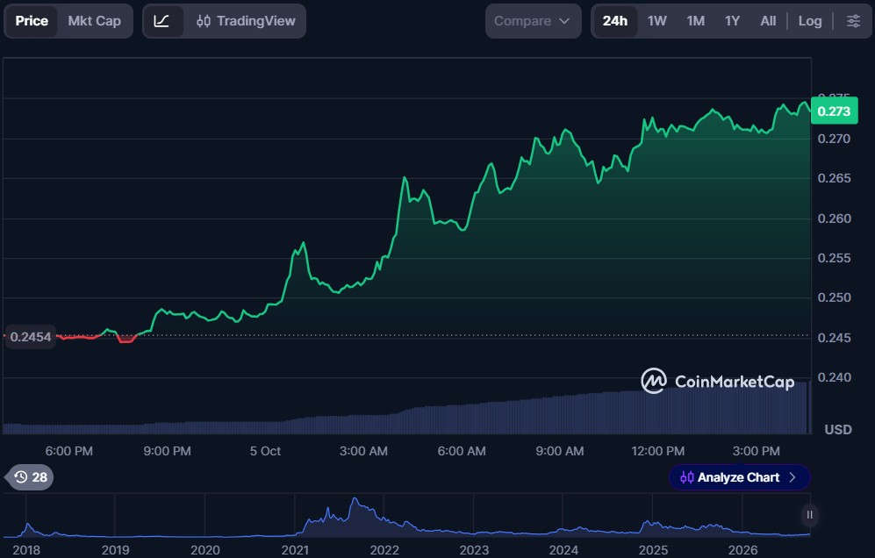Click the 12:00 PM time axis label

(658, 451)
